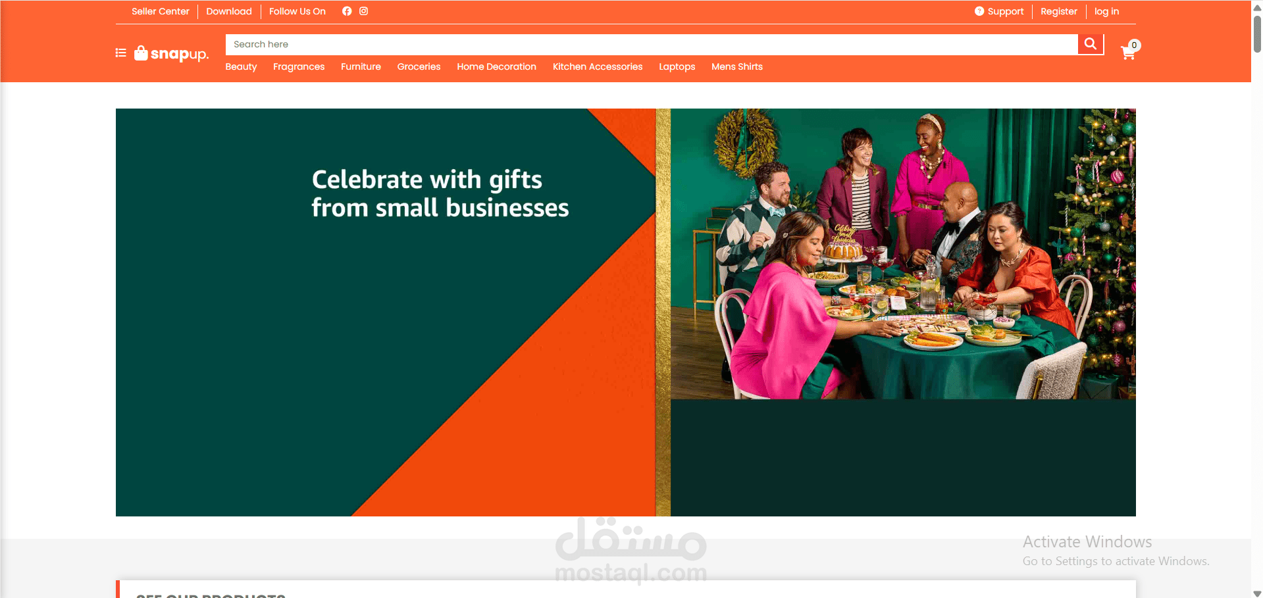Click the page vertical scrollbar down arrow
Viewport: 1263px width, 598px height.
coord(1257,593)
